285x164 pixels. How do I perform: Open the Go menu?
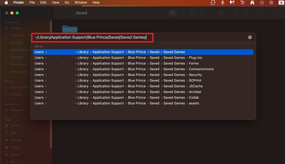pyautogui.click(x=67, y=3)
